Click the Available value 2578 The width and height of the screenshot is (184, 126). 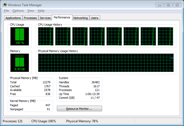click(x=47, y=90)
